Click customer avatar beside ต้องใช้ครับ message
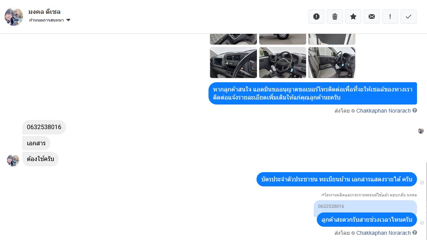Image resolution: width=427 pixels, height=249 pixels. coord(13,160)
